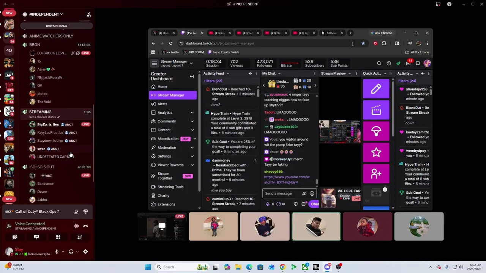This screenshot has height=273, width=486.
Task: Open the Activity Feed title dropdown
Action: (x=228, y=73)
